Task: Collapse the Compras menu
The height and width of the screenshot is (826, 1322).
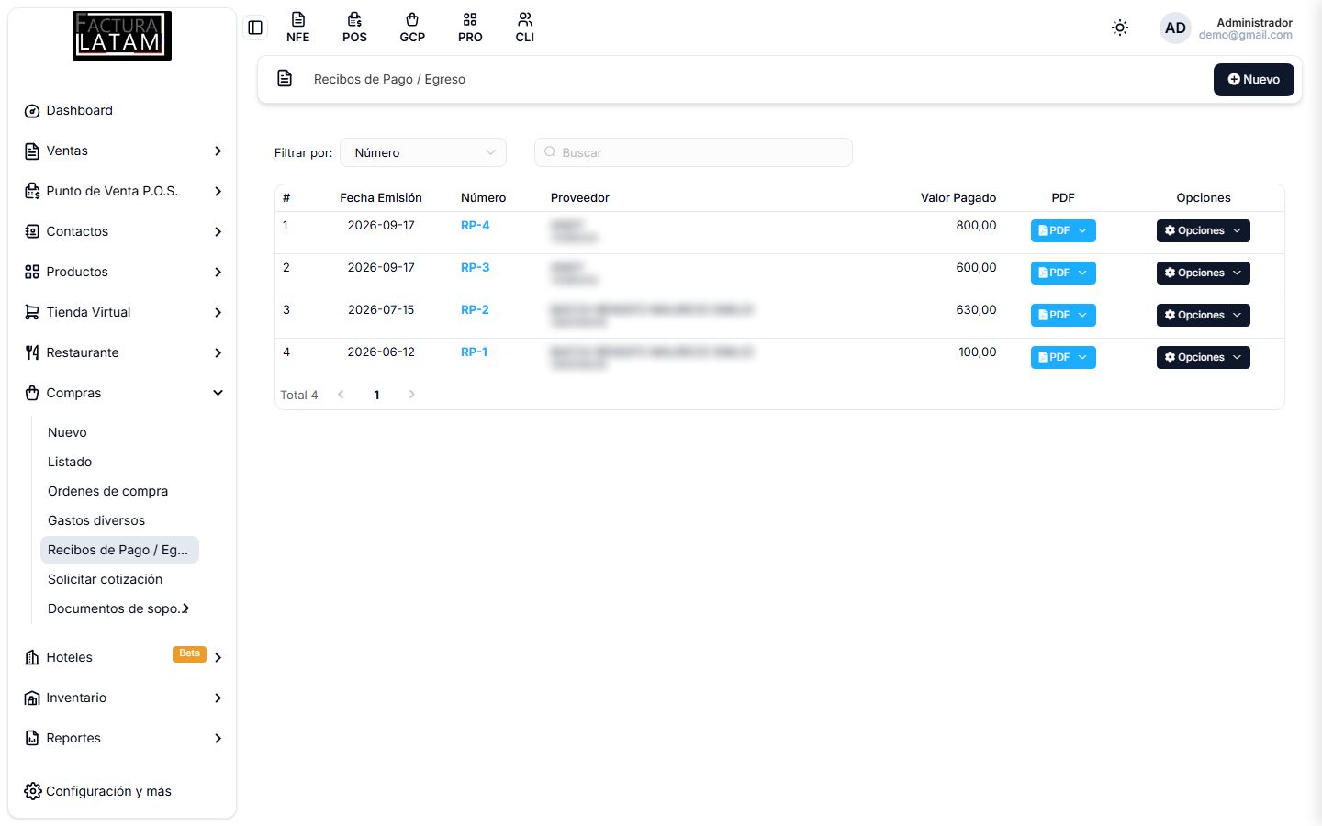Action: point(122,393)
